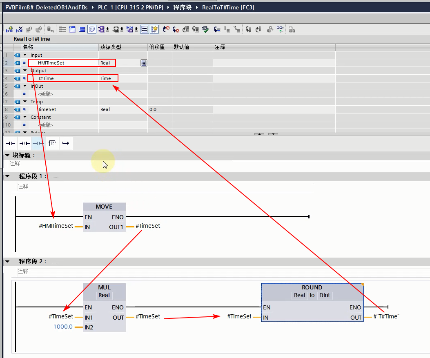Insert a new network via toolbar icon
The height and width of the screenshot is (358, 430).
[x=9, y=29]
